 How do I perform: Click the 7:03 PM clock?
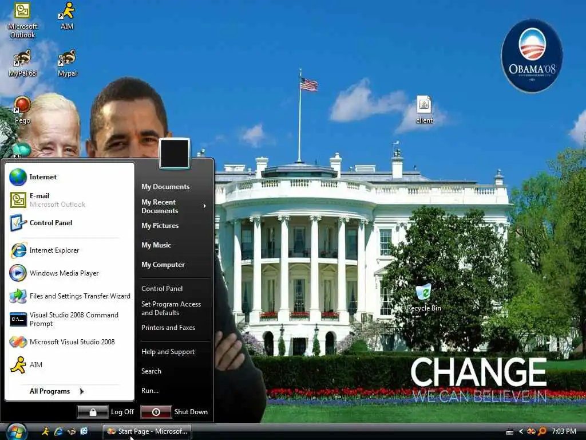(564, 431)
